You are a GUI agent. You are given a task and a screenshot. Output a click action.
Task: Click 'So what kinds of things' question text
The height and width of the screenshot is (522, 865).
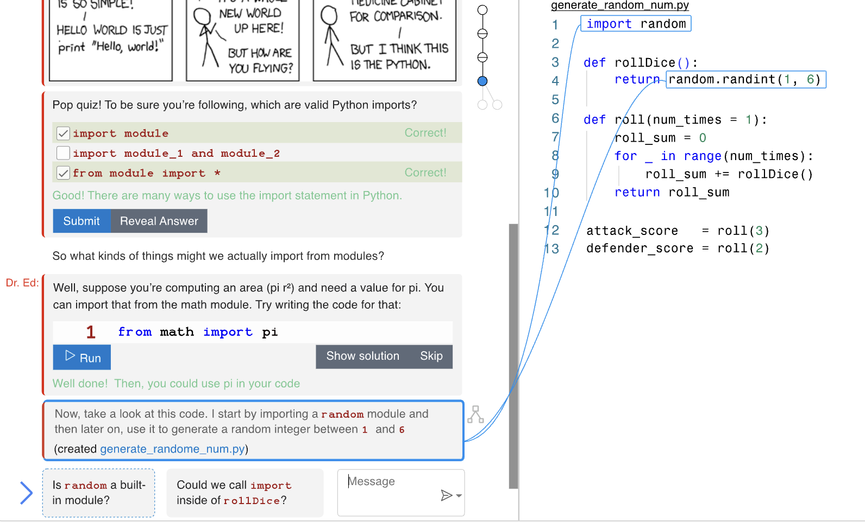(x=218, y=256)
